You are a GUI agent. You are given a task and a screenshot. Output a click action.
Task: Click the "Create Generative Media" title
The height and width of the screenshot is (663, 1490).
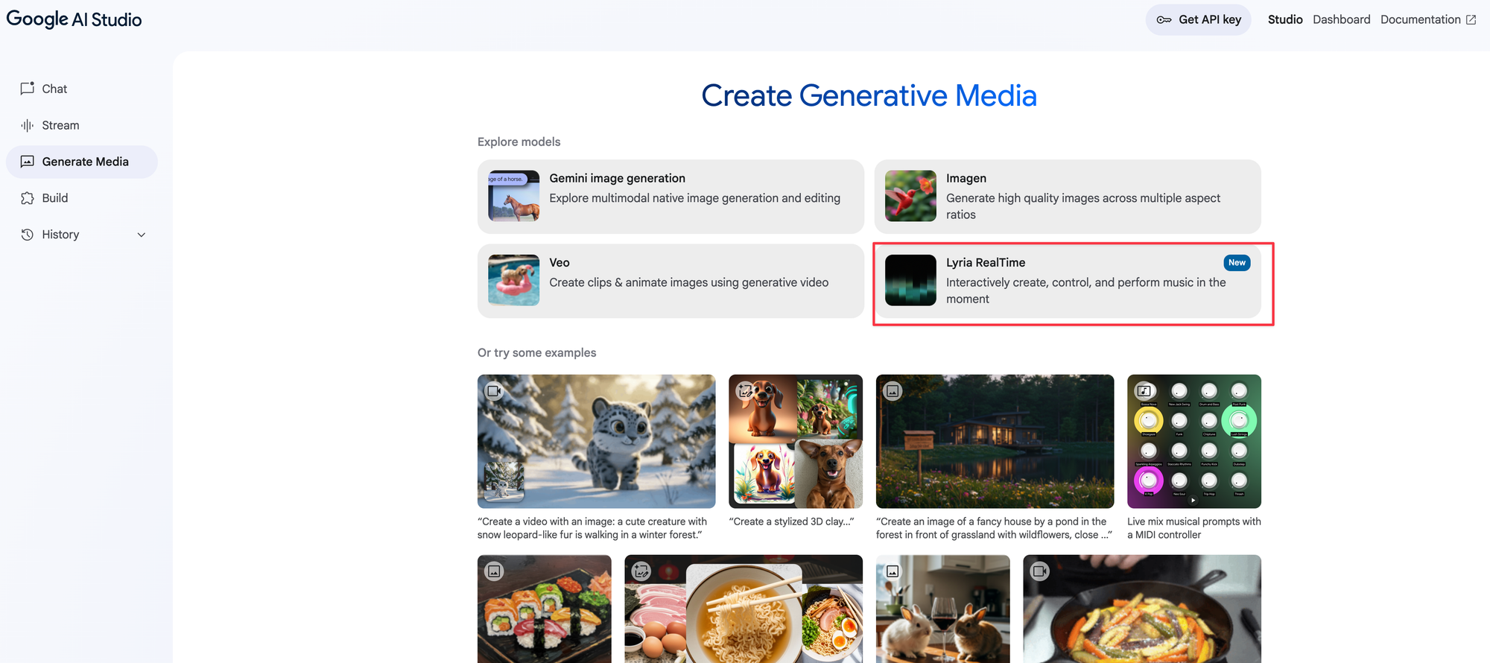(x=869, y=95)
